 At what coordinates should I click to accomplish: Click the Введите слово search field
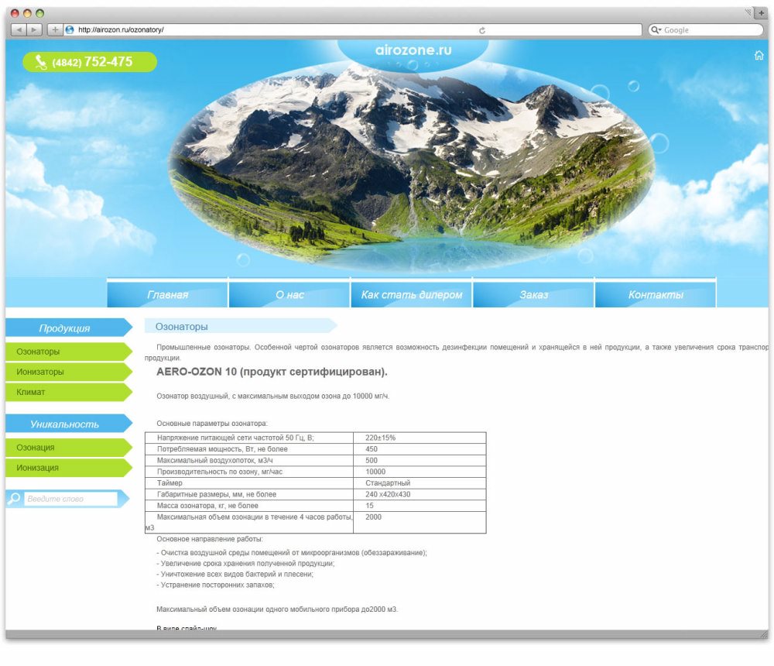tap(70, 499)
